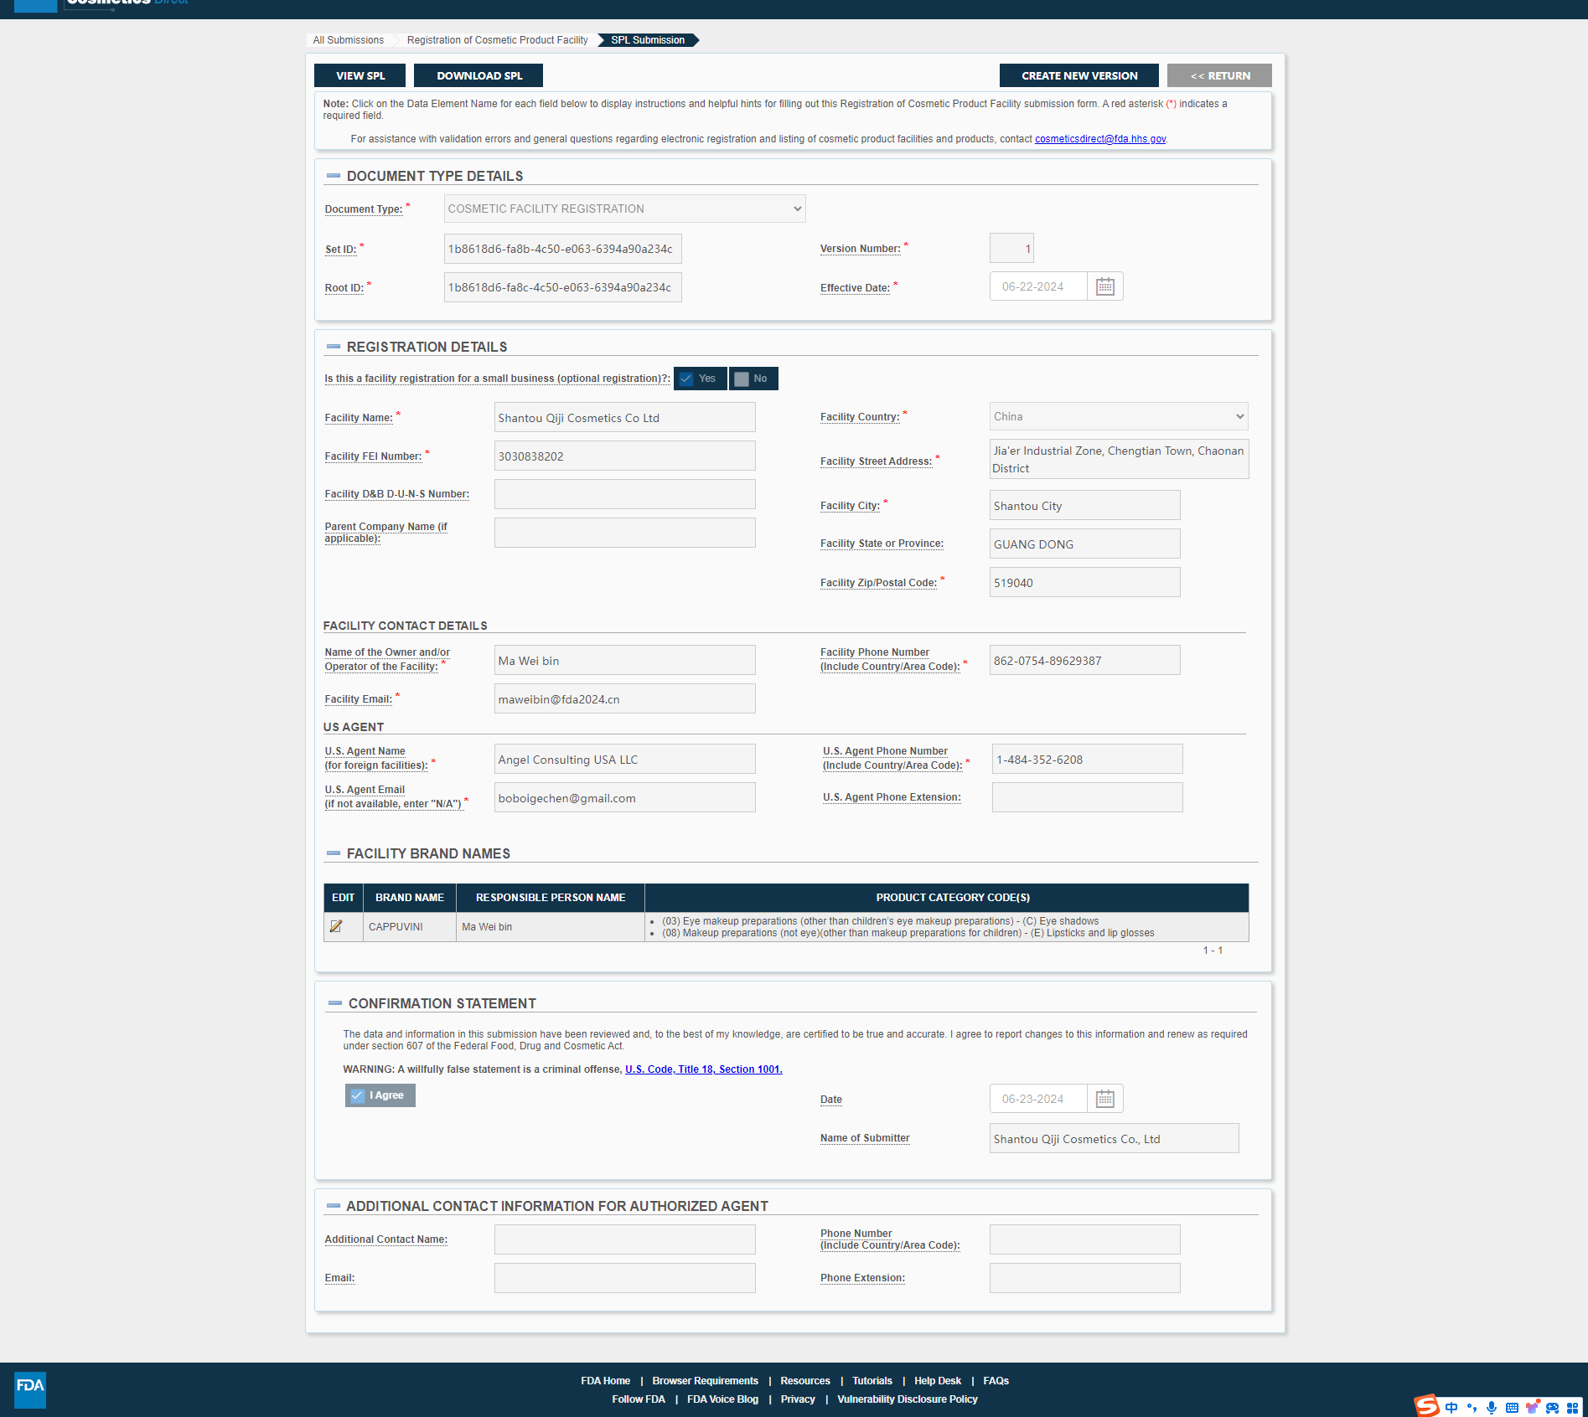Collapse the Registration Details section

tap(334, 347)
